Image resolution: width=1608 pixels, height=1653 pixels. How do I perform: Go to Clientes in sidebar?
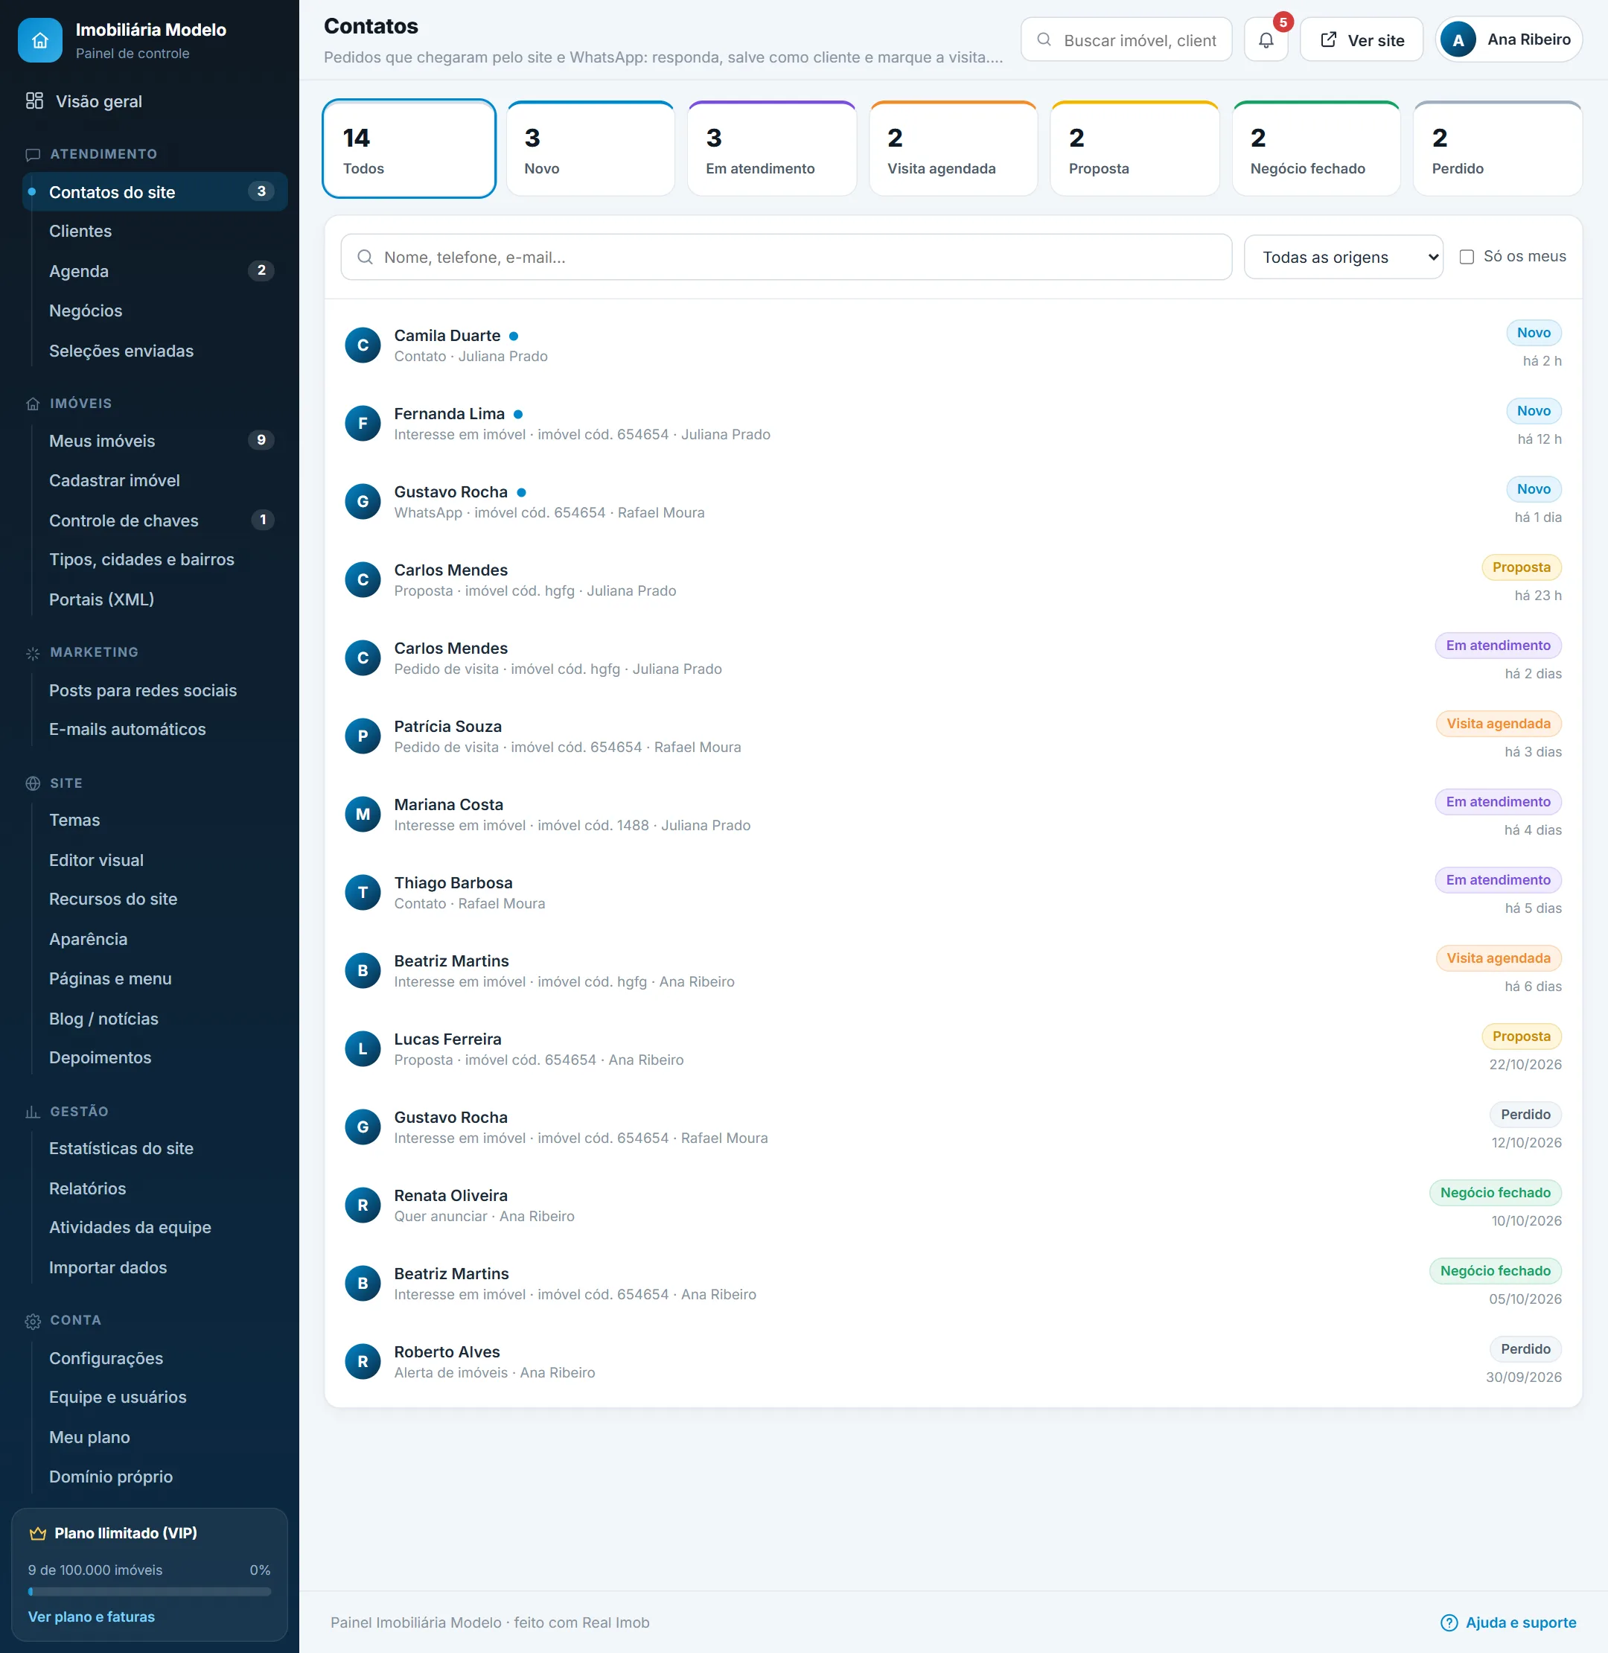[80, 232]
